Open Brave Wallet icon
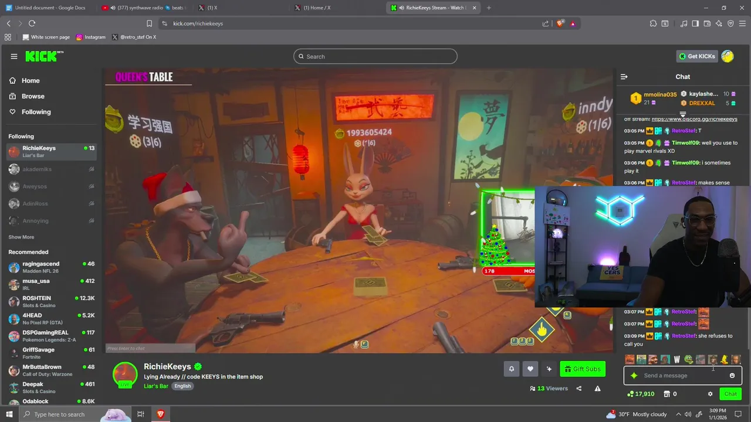This screenshot has height=422, width=751. (x=707, y=23)
